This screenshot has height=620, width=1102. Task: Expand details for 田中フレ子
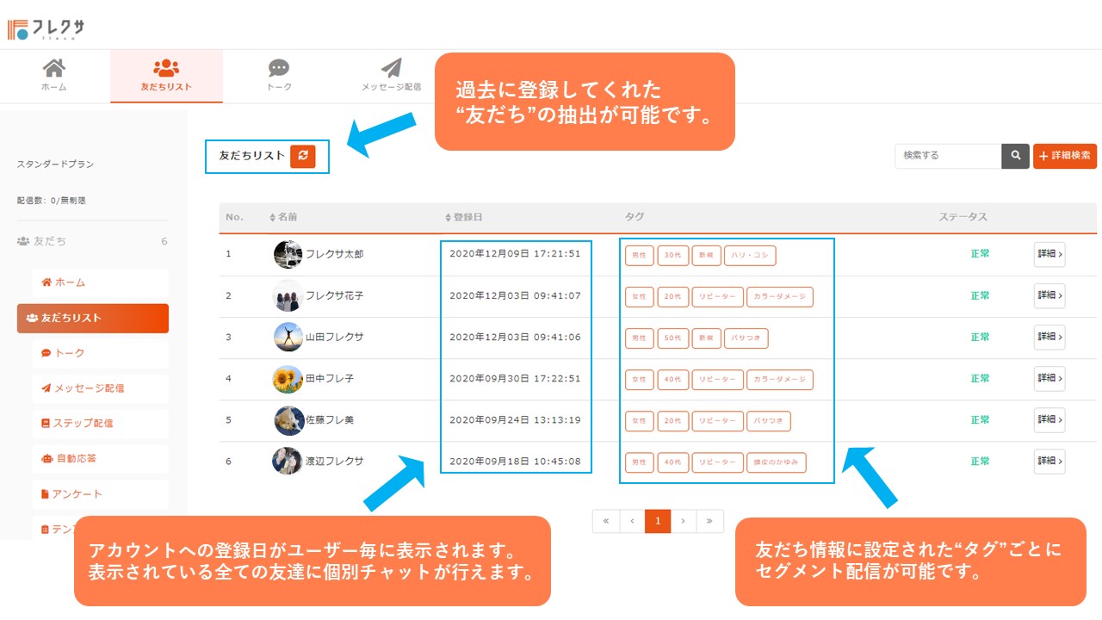point(1049,379)
